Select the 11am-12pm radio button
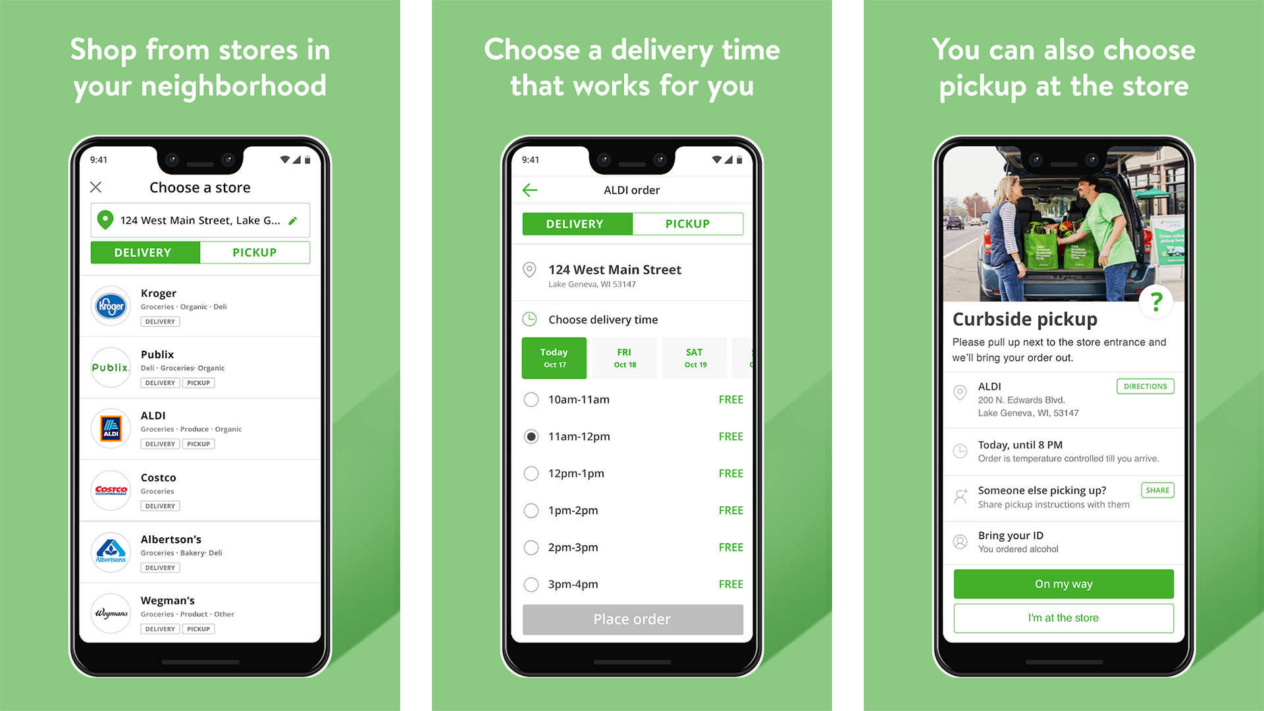The width and height of the screenshot is (1264, 711). (532, 436)
